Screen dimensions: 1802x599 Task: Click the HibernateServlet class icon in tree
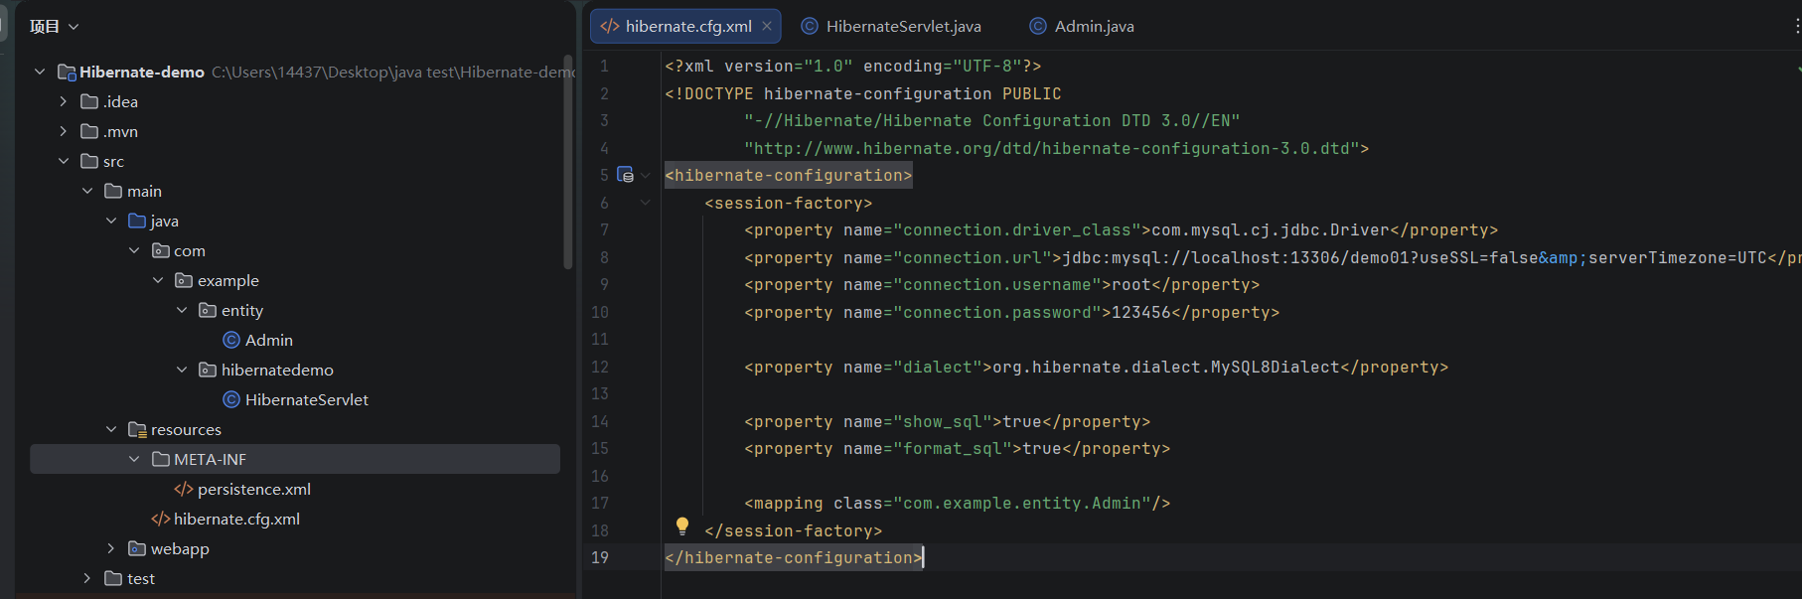(231, 399)
